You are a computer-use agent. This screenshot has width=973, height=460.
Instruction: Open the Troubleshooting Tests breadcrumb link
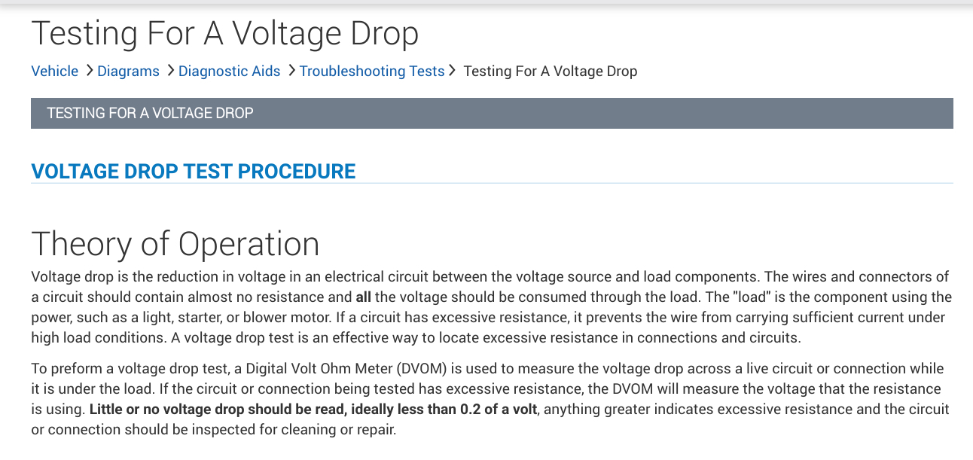[371, 71]
